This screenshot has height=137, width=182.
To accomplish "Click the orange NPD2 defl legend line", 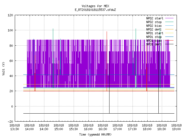I will pos(169,29).
